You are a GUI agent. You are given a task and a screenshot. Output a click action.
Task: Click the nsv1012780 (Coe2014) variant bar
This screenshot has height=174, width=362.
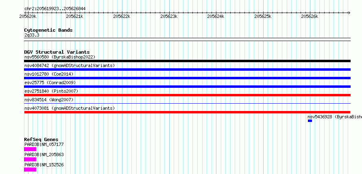pos(187,78)
